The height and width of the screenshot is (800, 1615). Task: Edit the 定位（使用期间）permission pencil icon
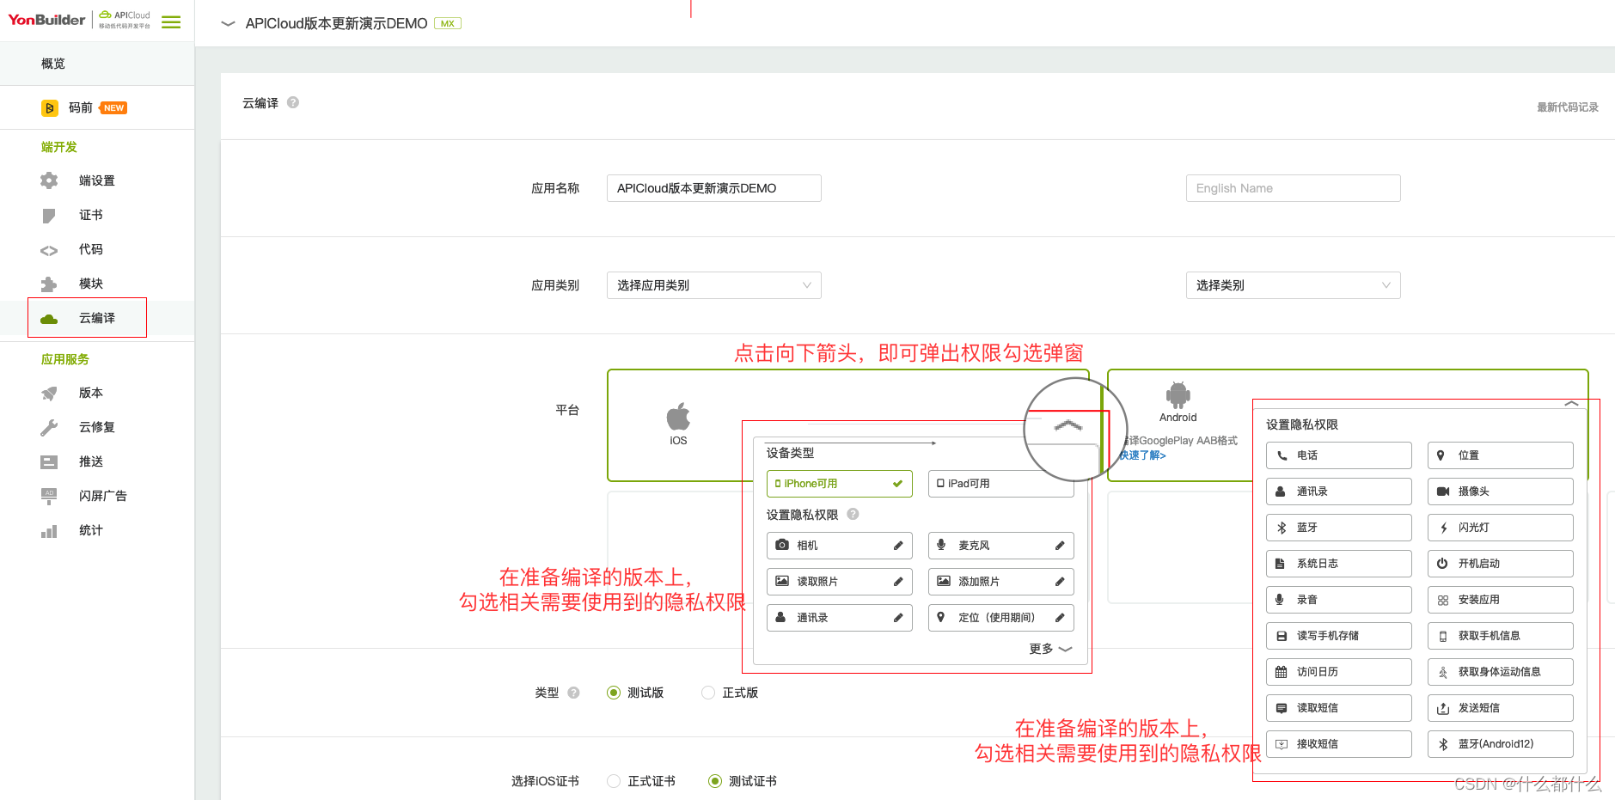(1060, 618)
